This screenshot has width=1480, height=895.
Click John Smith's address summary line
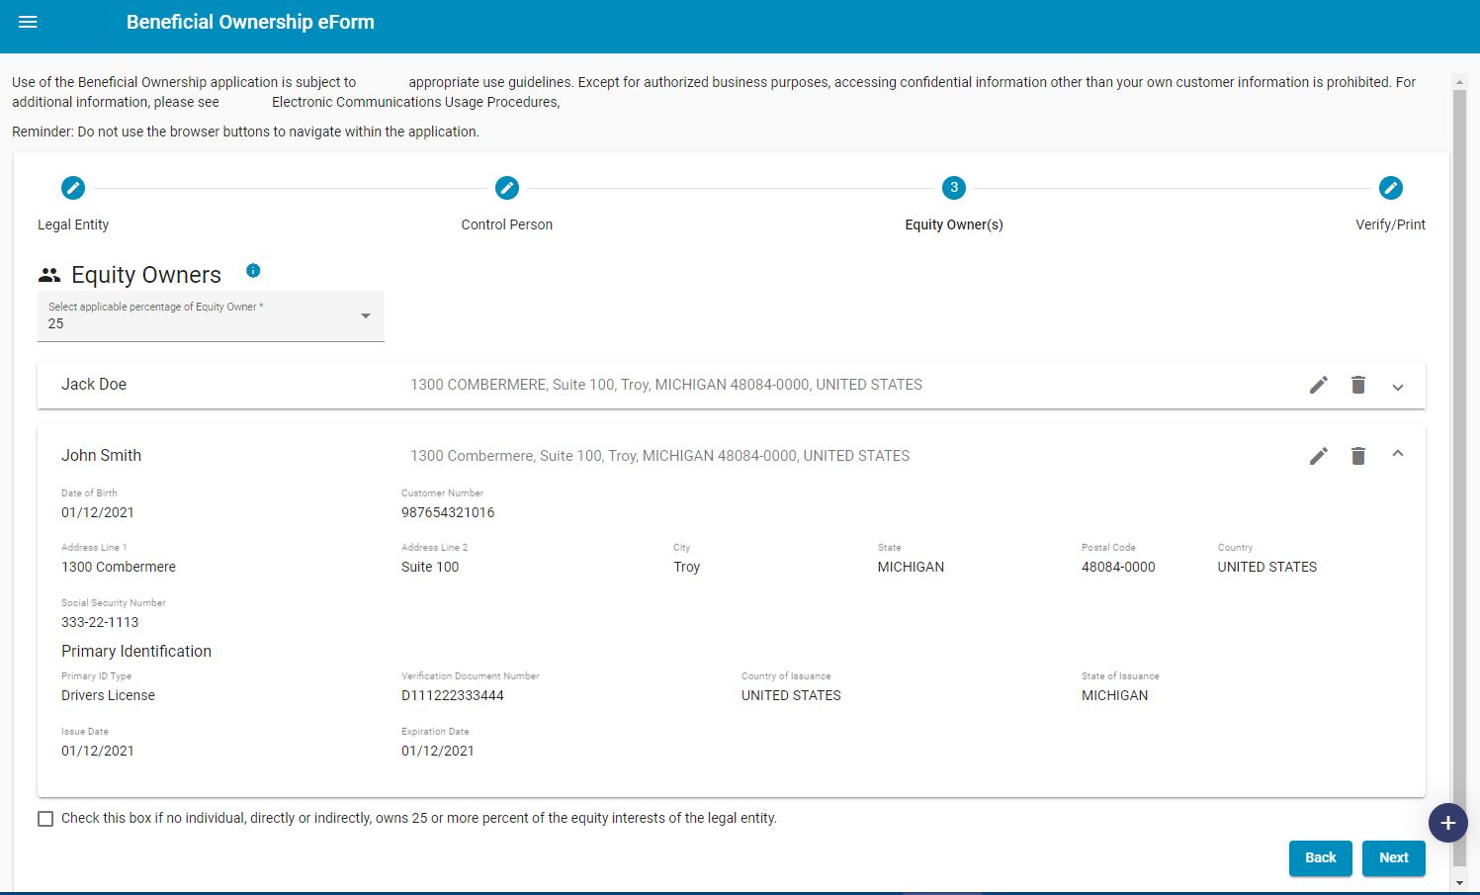click(659, 456)
